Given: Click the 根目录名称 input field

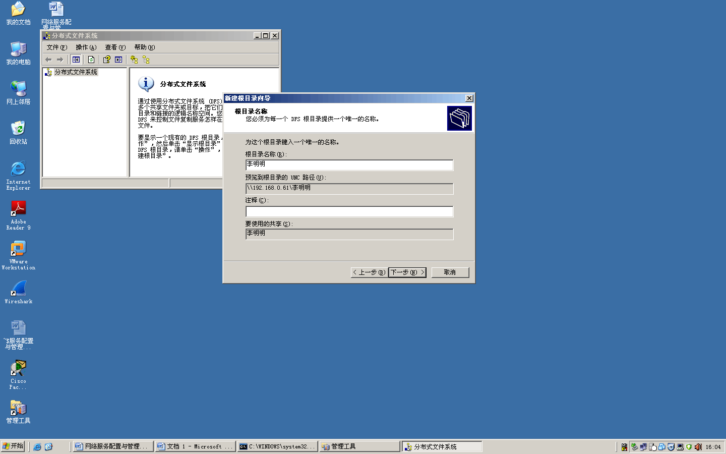Looking at the screenshot, I should 349,165.
